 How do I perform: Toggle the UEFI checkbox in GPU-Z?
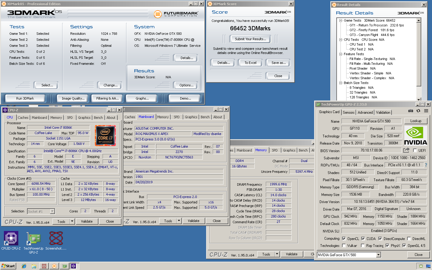415,150
